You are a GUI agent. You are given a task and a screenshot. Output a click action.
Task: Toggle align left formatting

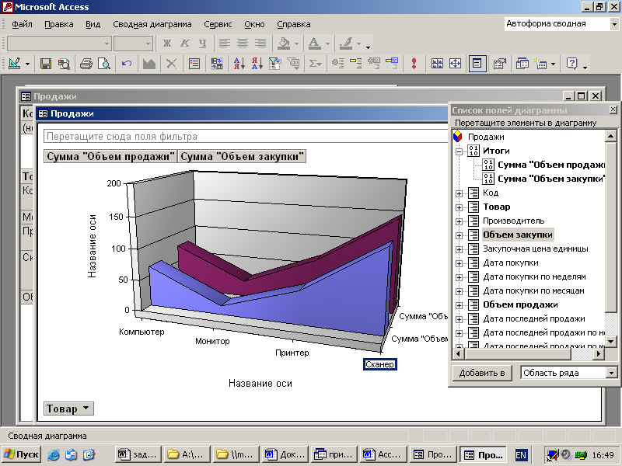click(x=225, y=43)
